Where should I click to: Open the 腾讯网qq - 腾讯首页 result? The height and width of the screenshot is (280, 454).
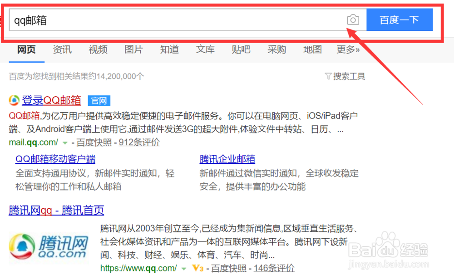[56, 210]
